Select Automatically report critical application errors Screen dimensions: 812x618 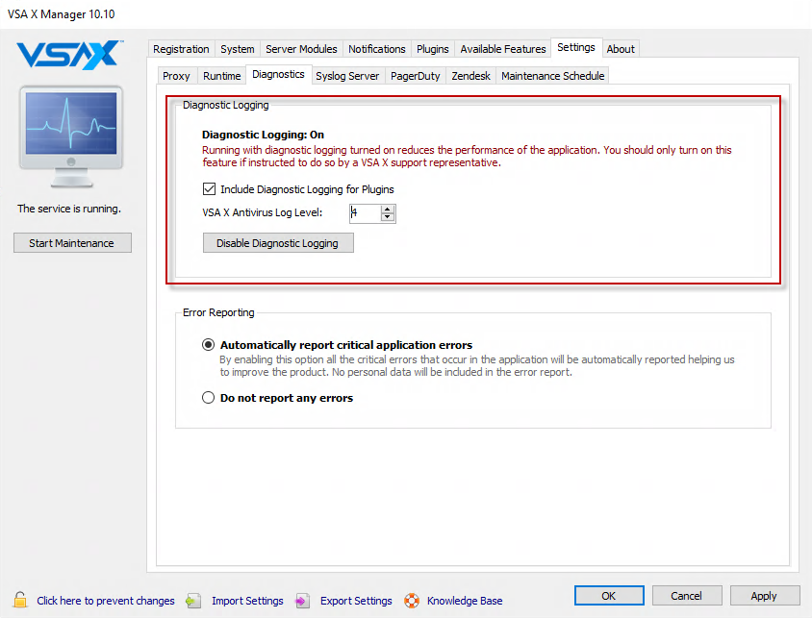(x=208, y=345)
